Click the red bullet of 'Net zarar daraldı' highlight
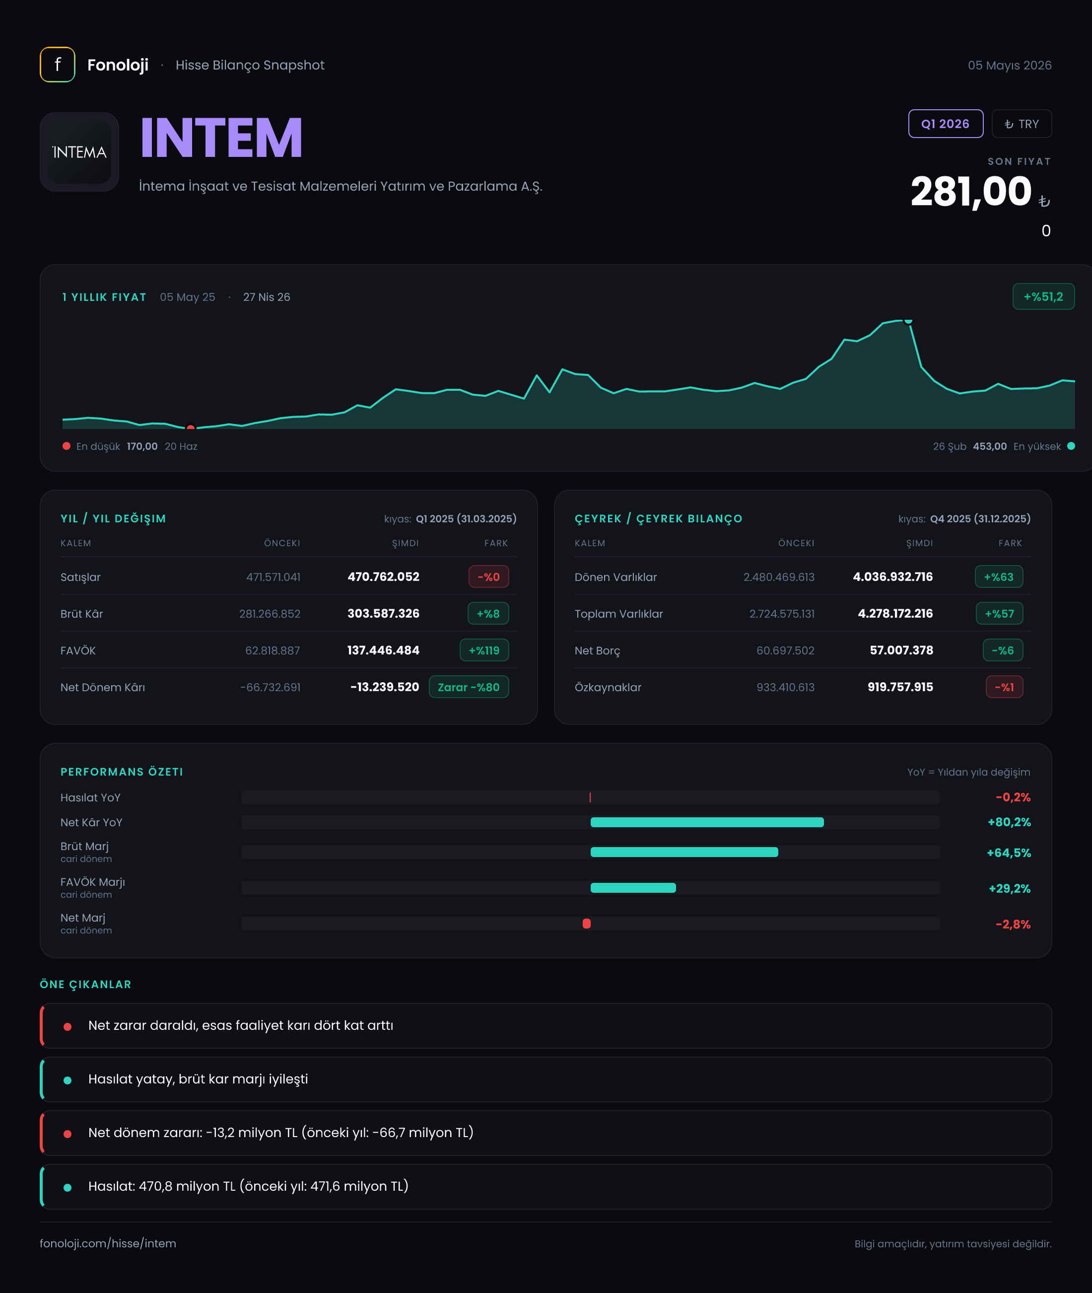Image resolution: width=1092 pixels, height=1293 pixels. click(x=68, y=1027)
